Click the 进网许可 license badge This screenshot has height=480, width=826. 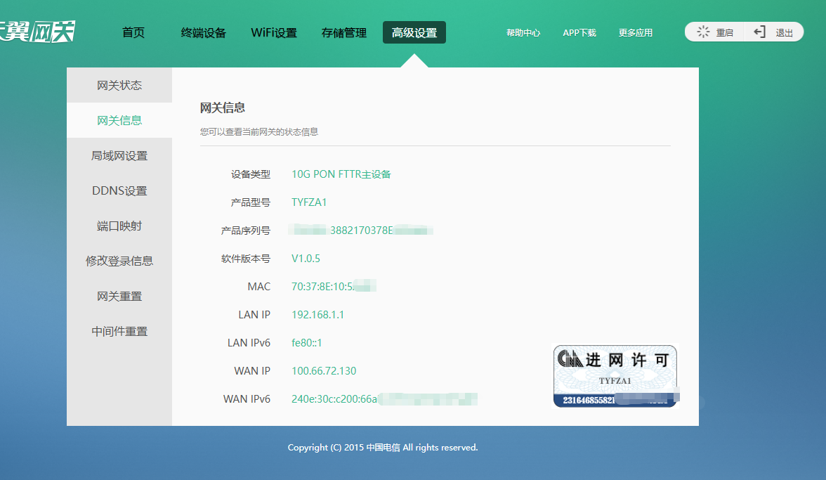(x=615, y=376)
